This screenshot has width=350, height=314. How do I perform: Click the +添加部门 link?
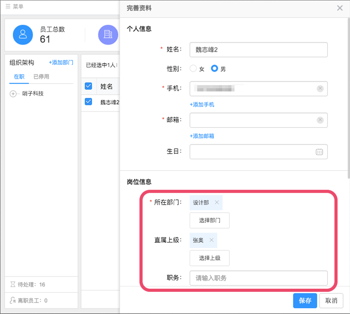[61, 62]
